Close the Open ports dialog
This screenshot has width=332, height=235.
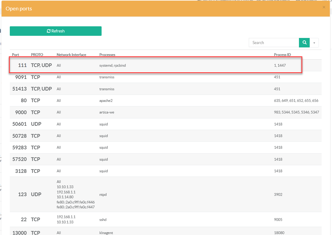click(x=324, y=7)
